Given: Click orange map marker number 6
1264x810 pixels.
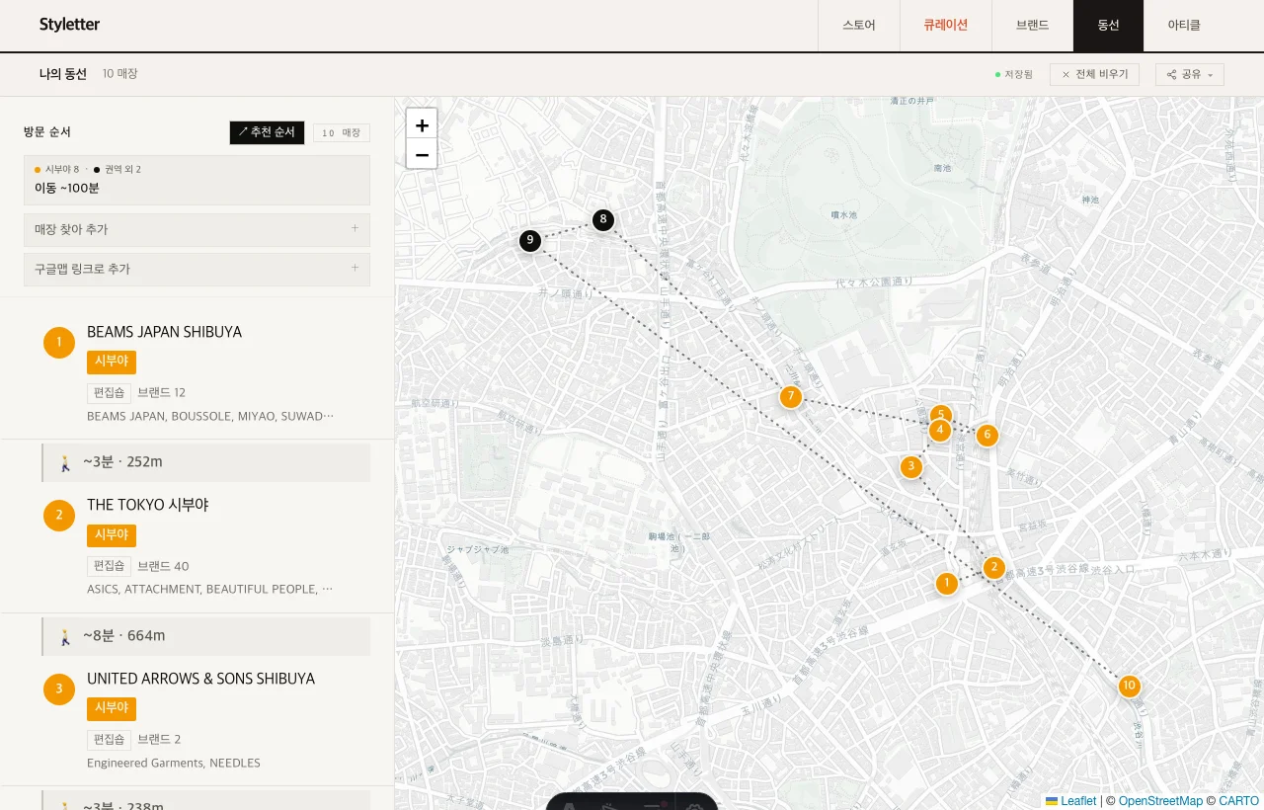Looking at the screenshot, I should (x=987, y=435).
